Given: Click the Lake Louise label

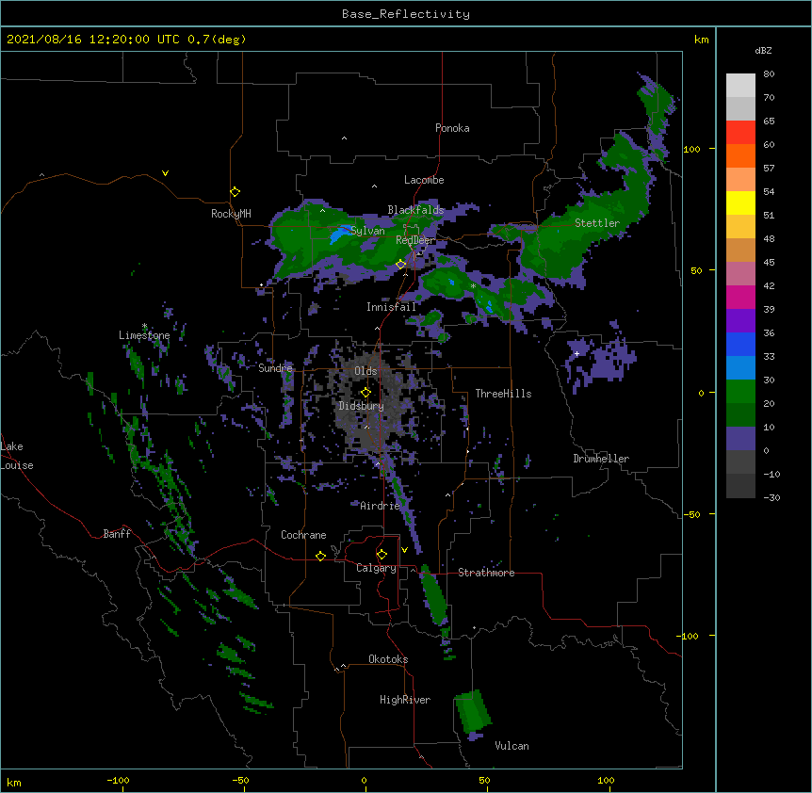Looking at the screenshot, I should point(17,456).
